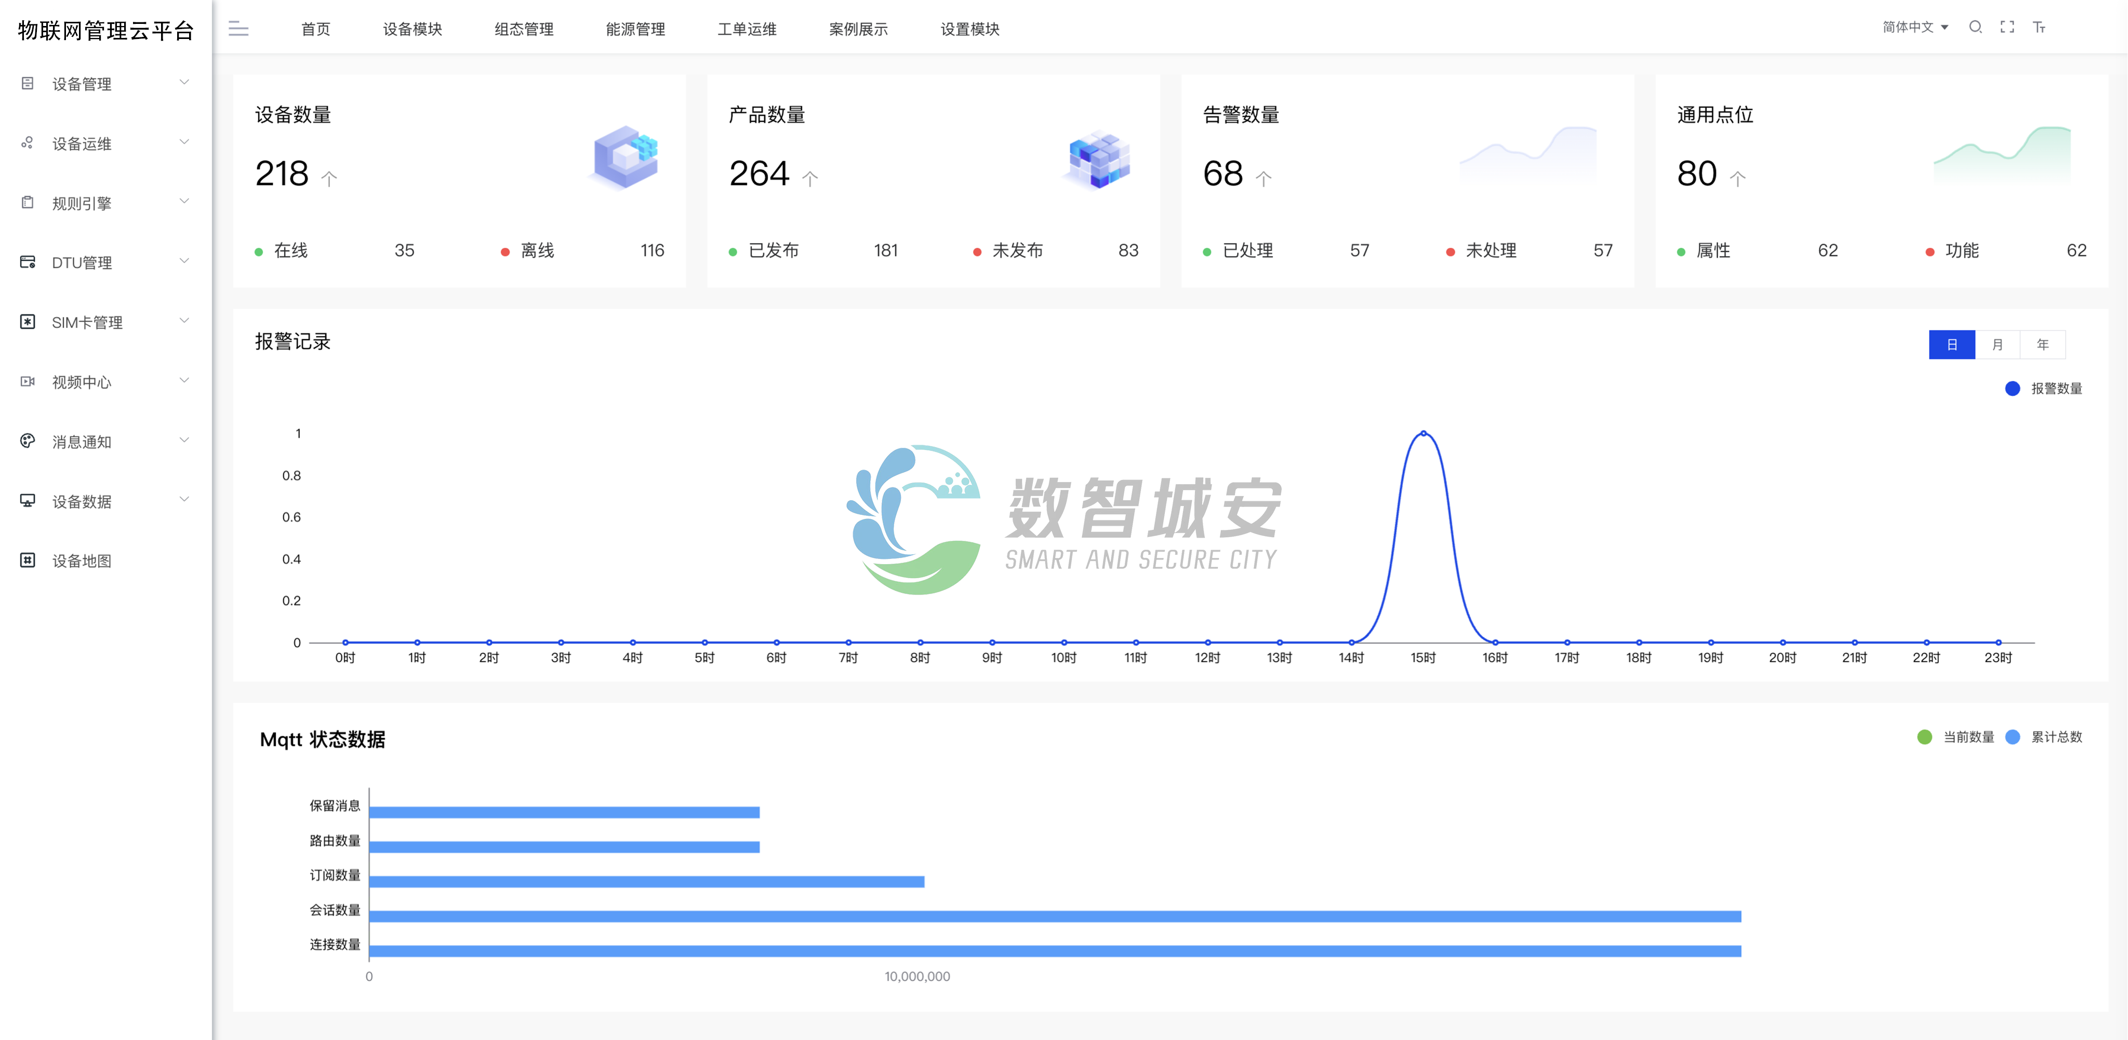Click the 消息通知 palette icon
The width and height of the screenshot is (2128, 1040).
tap(27, 441)
